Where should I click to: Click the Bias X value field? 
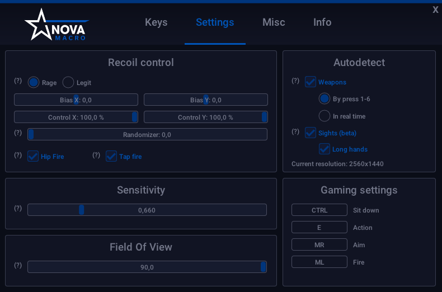click(76, 100)
